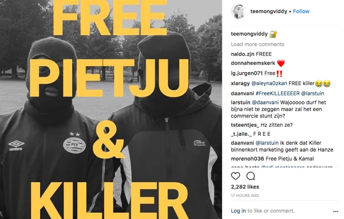Screen dimensions: 344x219
Task: Open comment speech bubble icon
Action: coord(251,176)
